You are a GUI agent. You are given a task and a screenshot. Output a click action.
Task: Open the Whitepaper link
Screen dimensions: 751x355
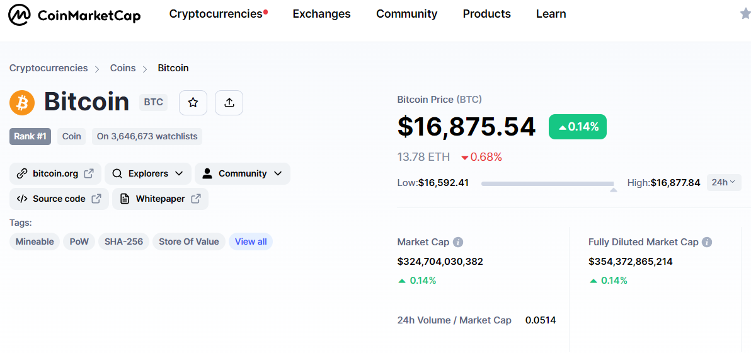click(x=161, y=199)
